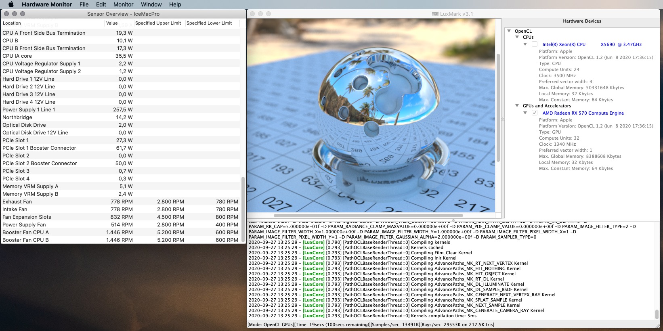663x331 pixels.
Task: Click the Specified Upper Limit column header
Action: 159,23
